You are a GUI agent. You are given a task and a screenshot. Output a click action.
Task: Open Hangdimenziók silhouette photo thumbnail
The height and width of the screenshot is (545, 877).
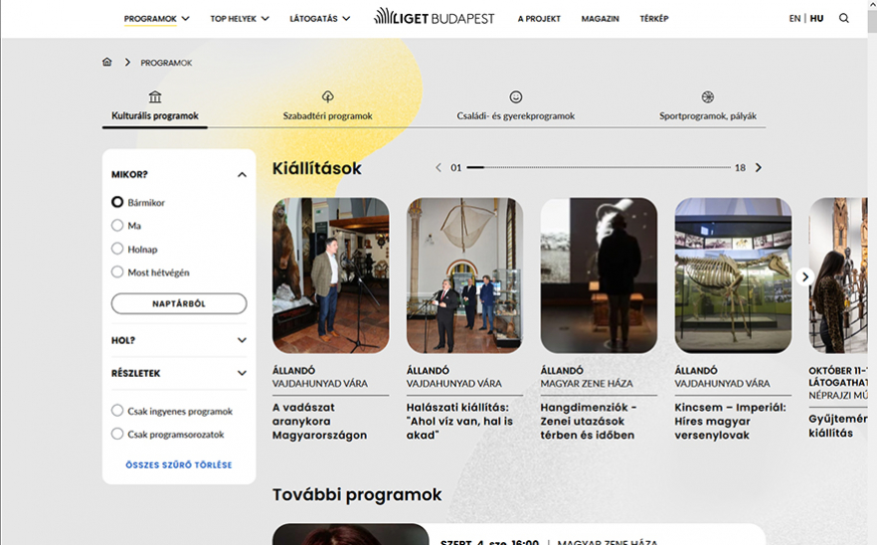point(599,275)
